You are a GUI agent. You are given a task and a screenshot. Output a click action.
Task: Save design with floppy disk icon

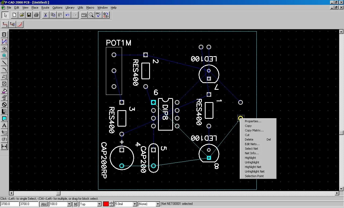[29, 15]
